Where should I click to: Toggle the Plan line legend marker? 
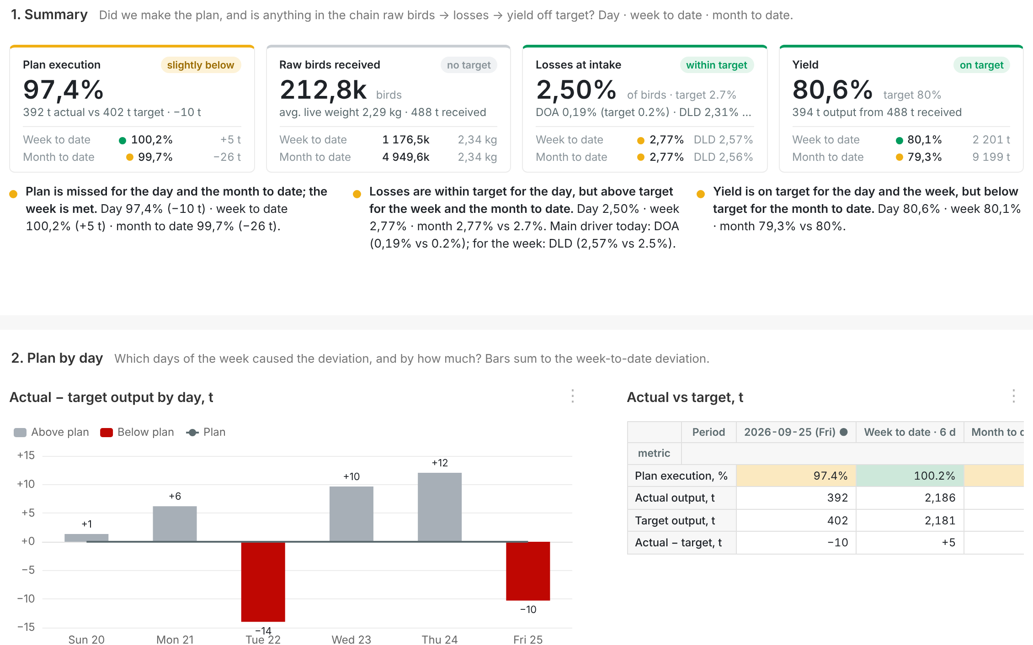(x=192, y=433)
